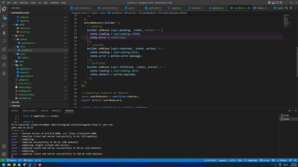Open the Search view in activity bar
Viewport: 298px width, 167px height.
[4, 41]
